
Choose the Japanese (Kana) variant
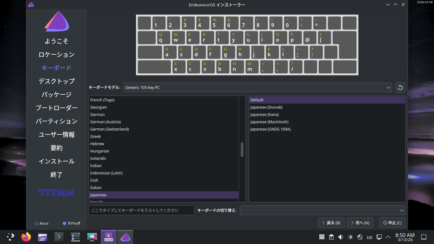pos(327,115)
